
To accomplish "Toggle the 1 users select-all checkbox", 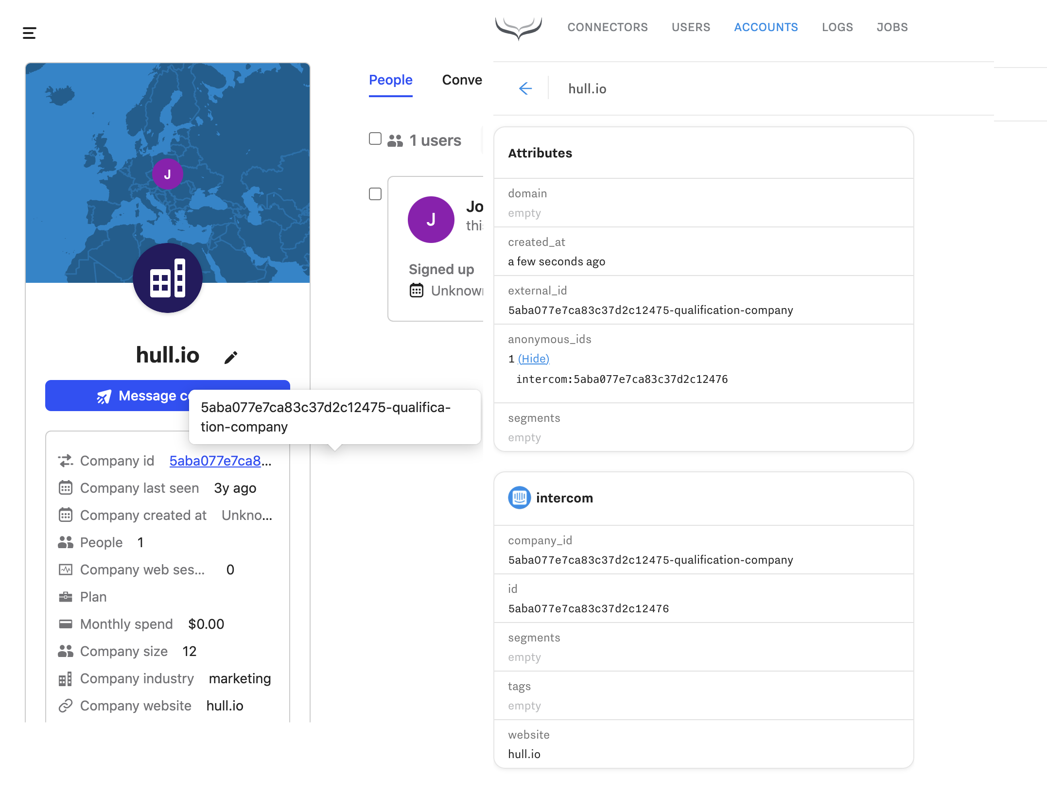I will coord(375,139).
